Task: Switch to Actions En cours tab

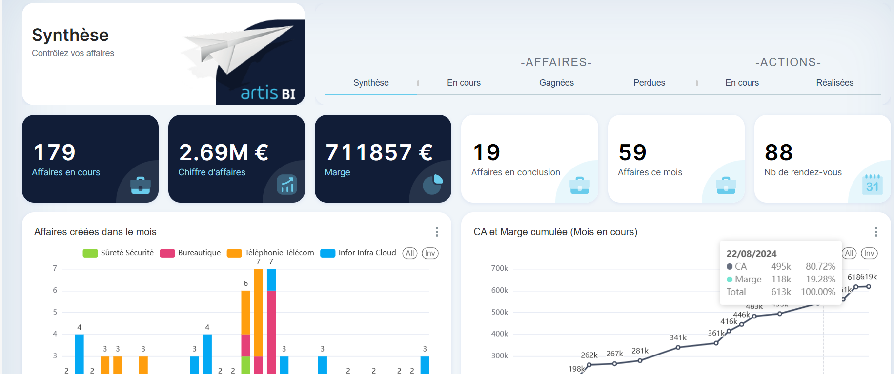Action: coord(742,83)
